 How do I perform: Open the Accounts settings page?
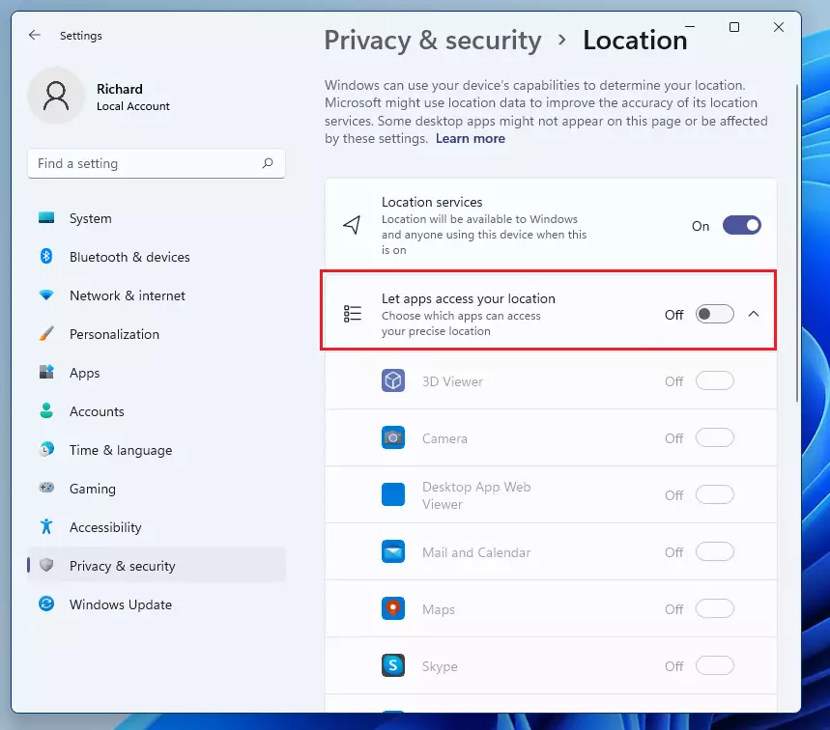pos(157,411)
